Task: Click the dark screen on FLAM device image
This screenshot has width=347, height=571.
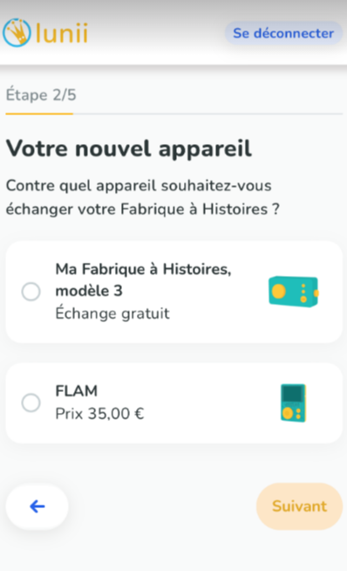Action: 292,394
